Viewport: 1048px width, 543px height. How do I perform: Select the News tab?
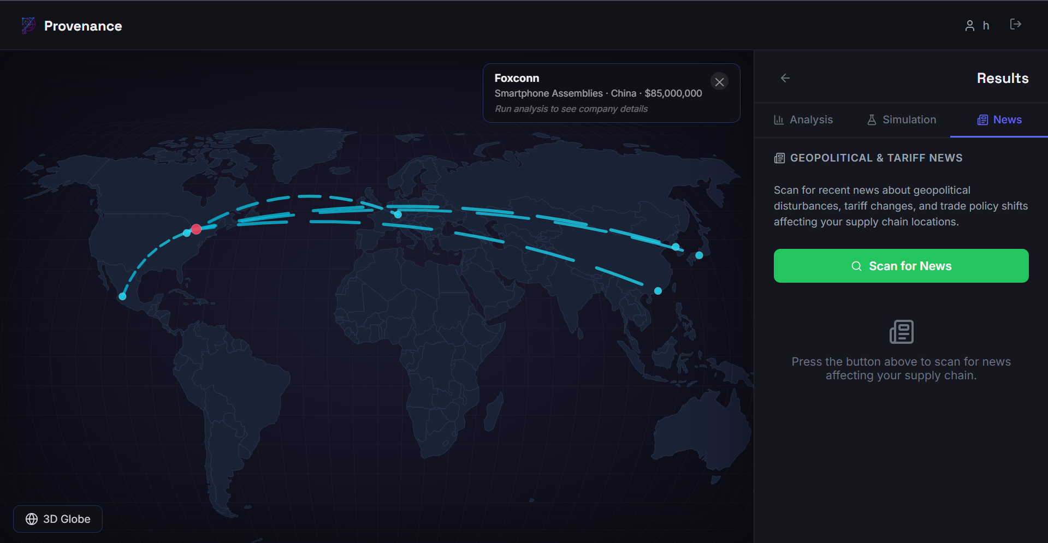pyautogui.click(x=999, y=120)
